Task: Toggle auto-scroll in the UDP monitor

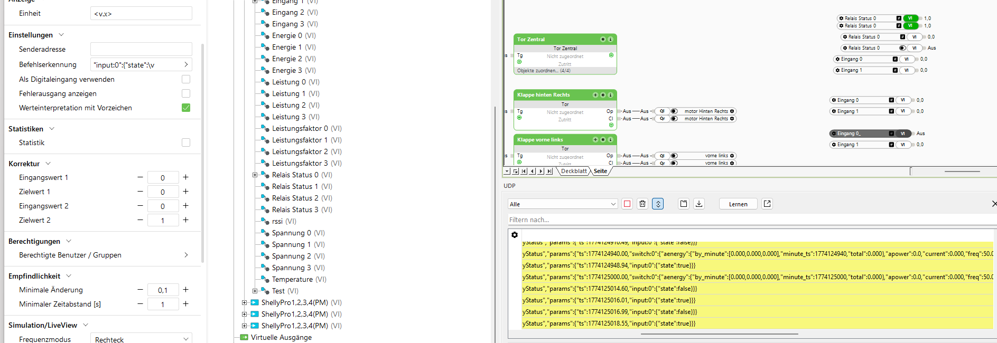Action: [658, 204]
